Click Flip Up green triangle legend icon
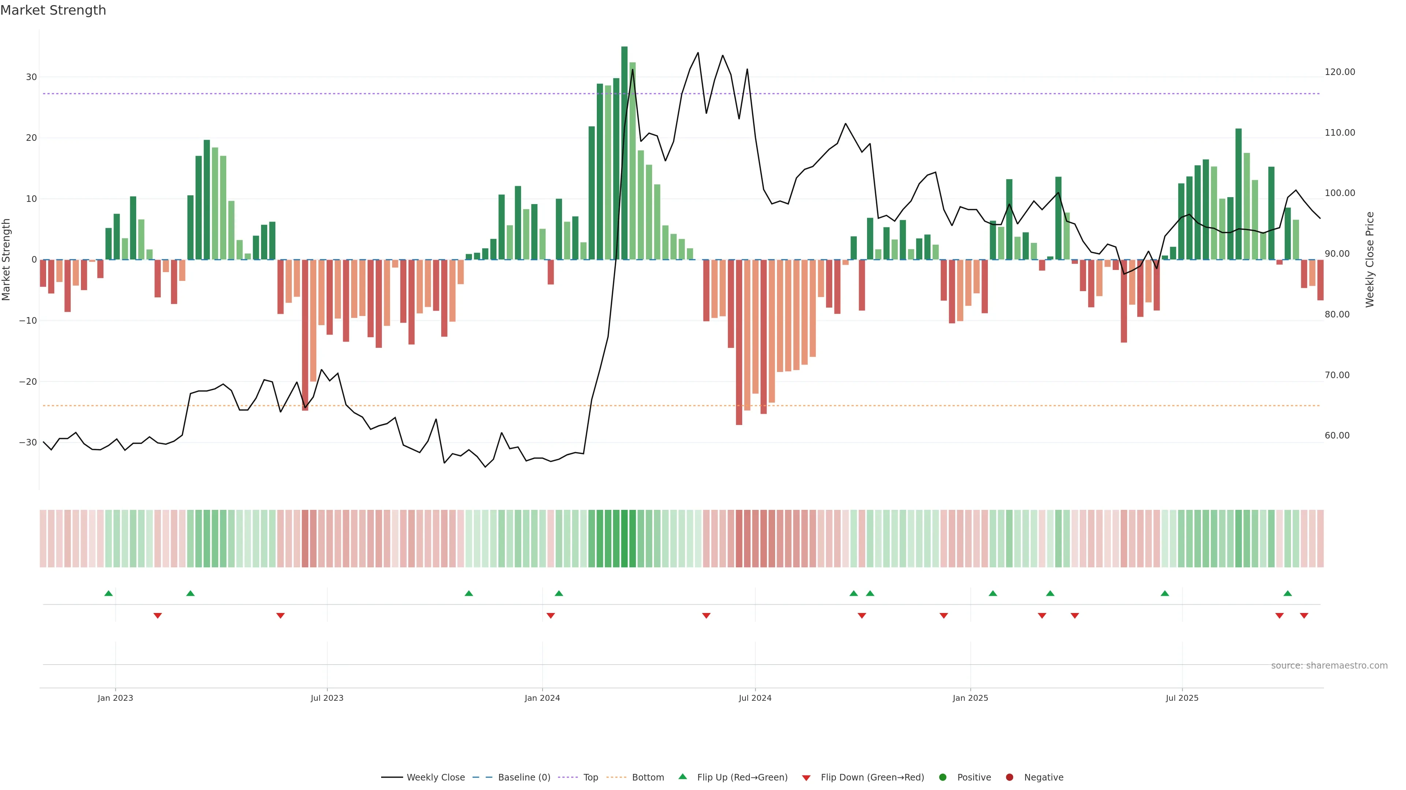Viewport: 1406px width, 790px height. coord(682,777)
